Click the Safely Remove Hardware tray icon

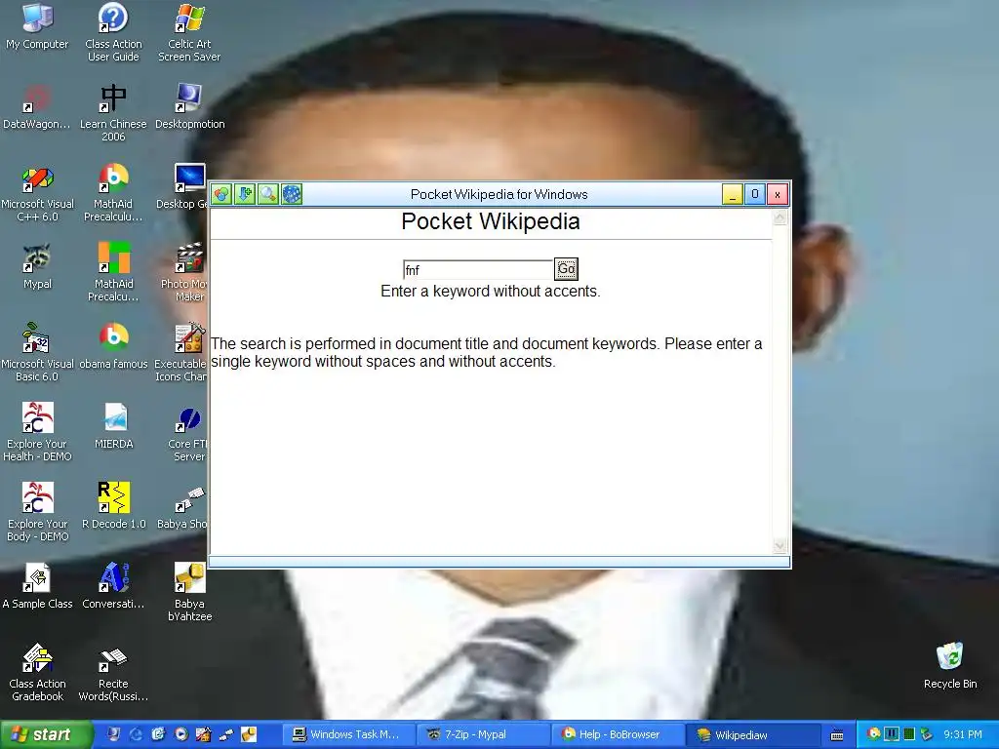pos(927,733)
